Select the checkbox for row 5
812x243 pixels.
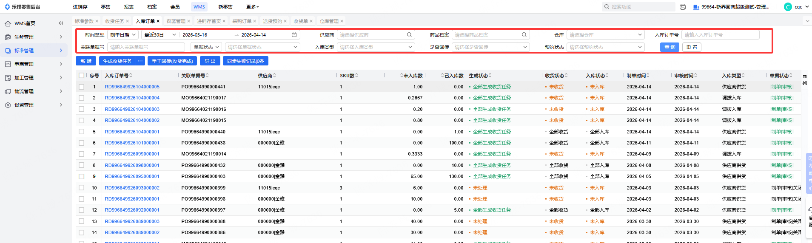[x=81, y=132]
